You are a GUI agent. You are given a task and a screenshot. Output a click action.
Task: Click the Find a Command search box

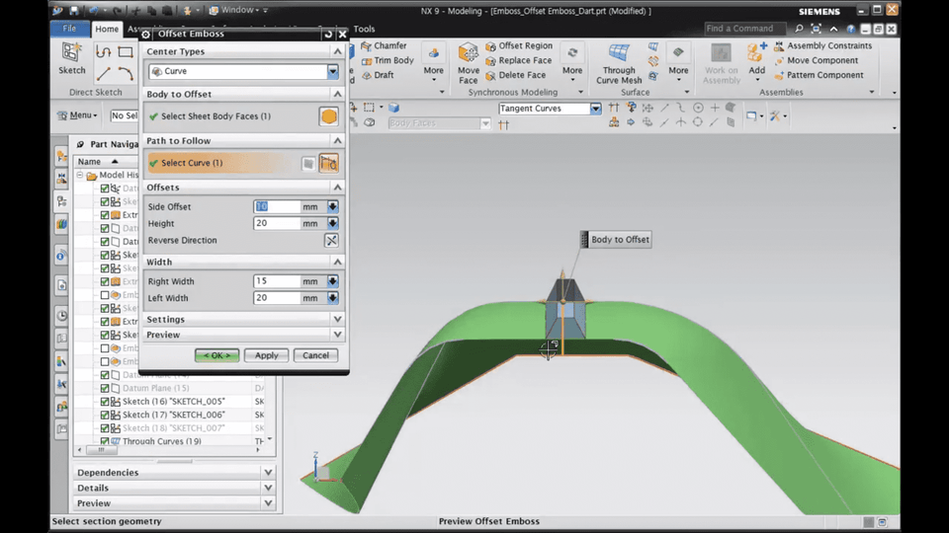coord(744,29)
